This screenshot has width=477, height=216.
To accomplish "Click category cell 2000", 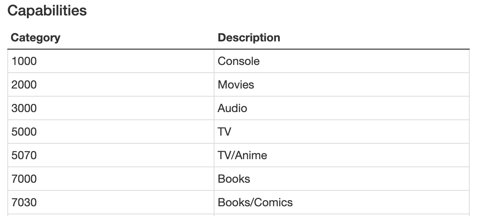I will (111, 84).
